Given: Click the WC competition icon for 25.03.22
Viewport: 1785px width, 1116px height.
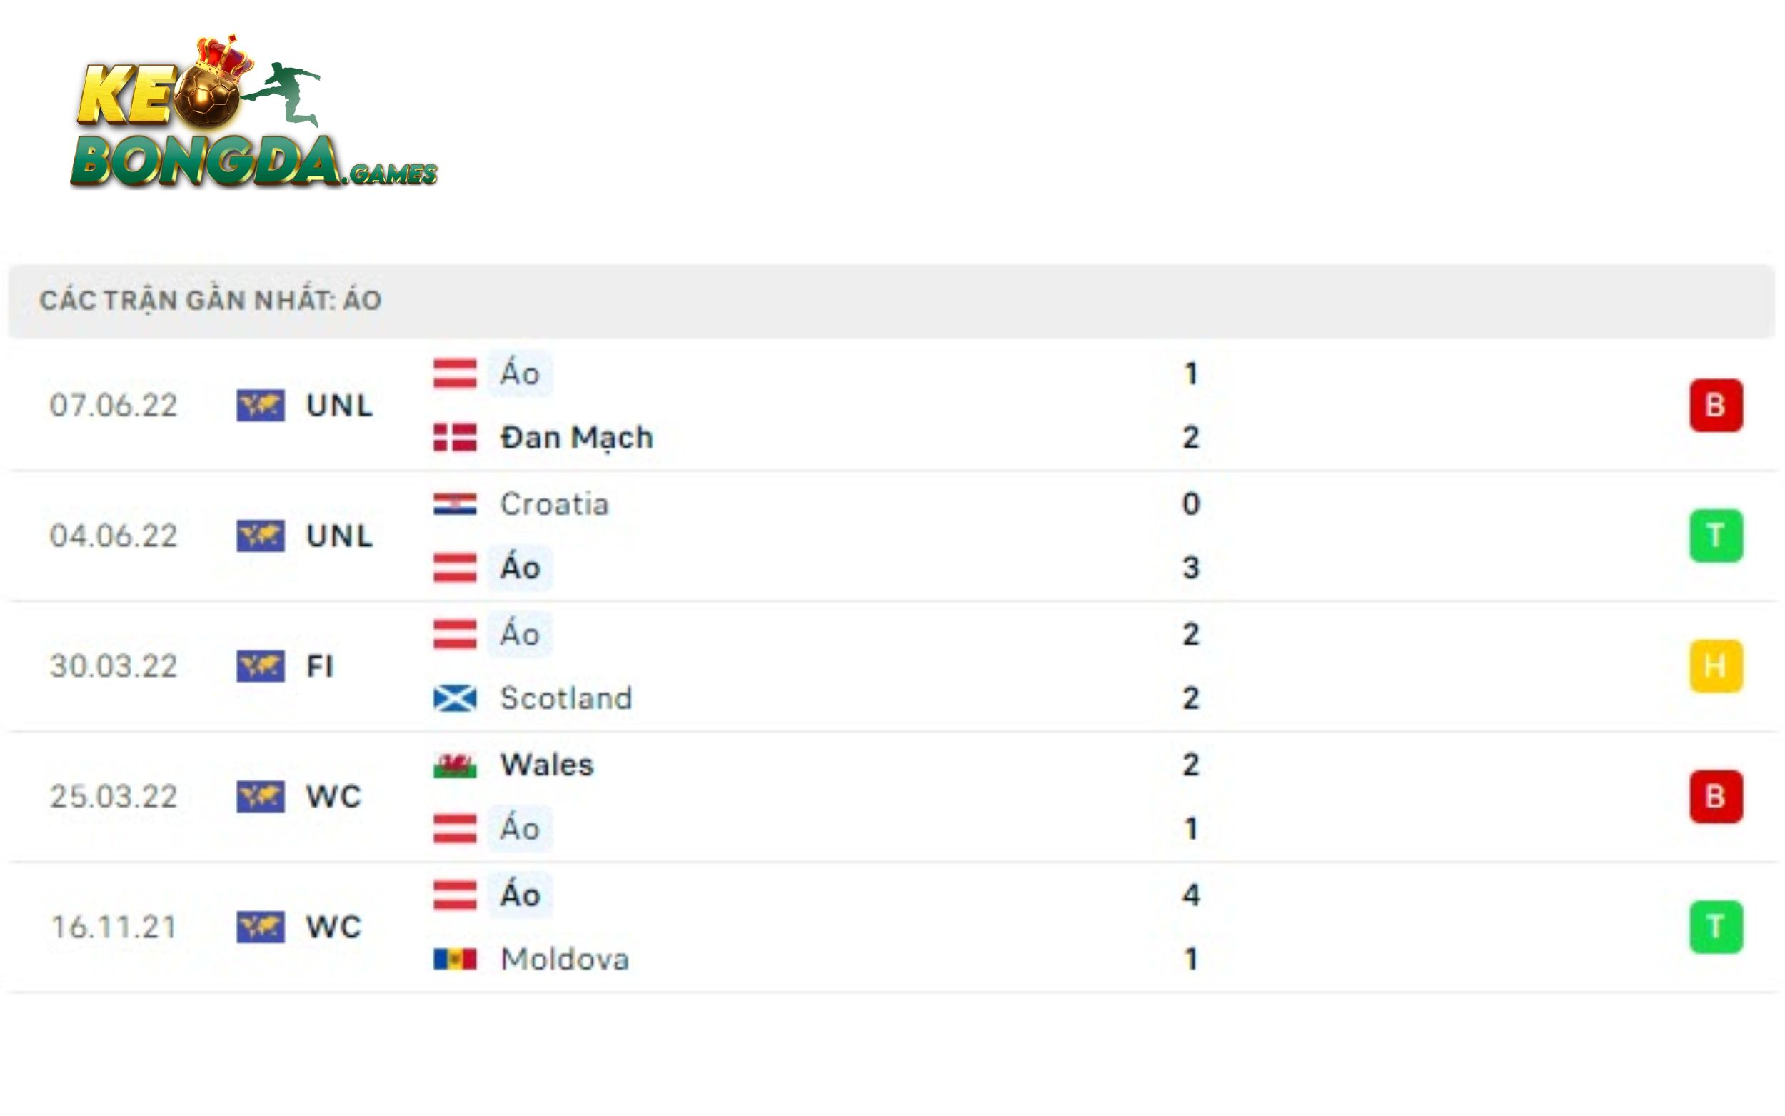Looking at the screenshot, I should [x=260, y=797].
